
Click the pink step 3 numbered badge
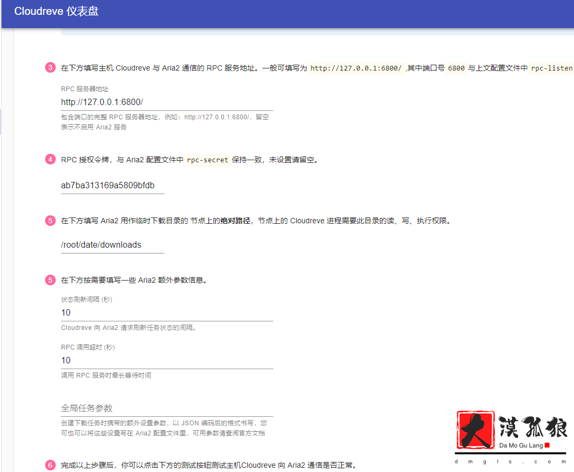(x=50, y=67)
